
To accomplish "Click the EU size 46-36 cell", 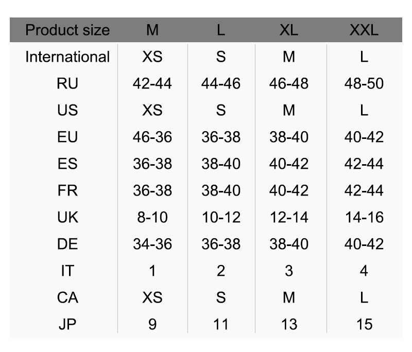I will [x=152, y=137].
